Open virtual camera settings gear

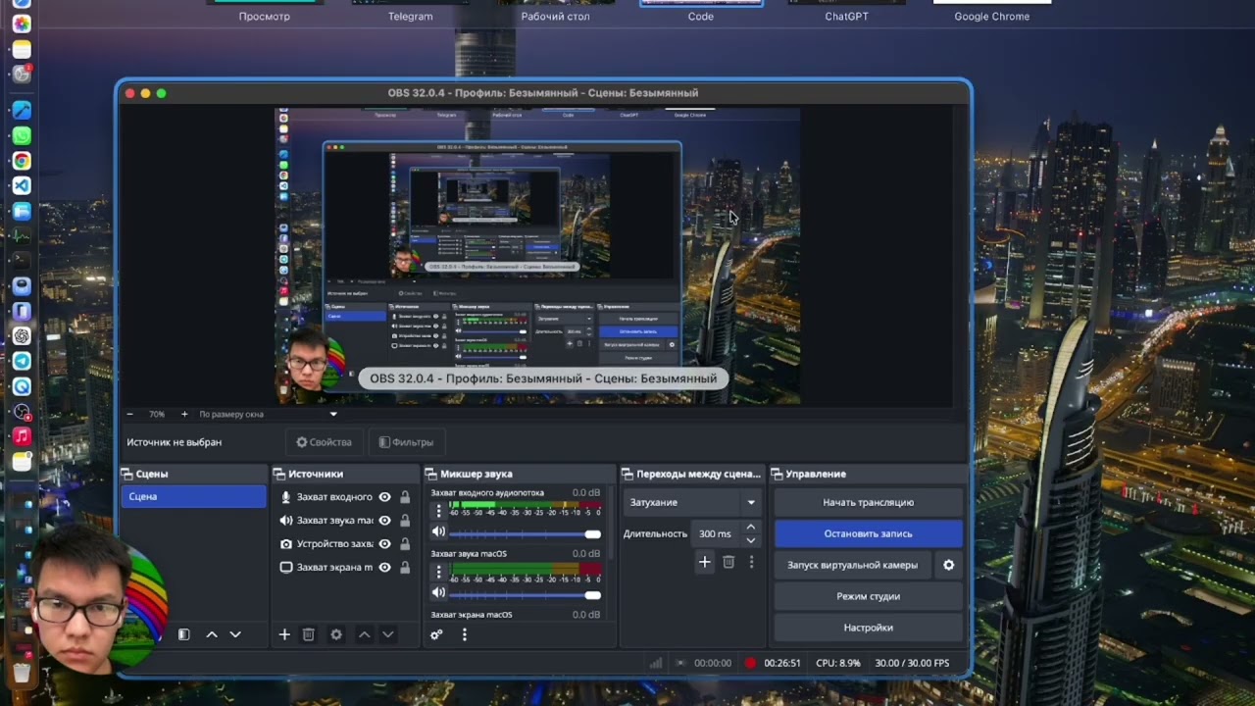(x=948, y=565)
